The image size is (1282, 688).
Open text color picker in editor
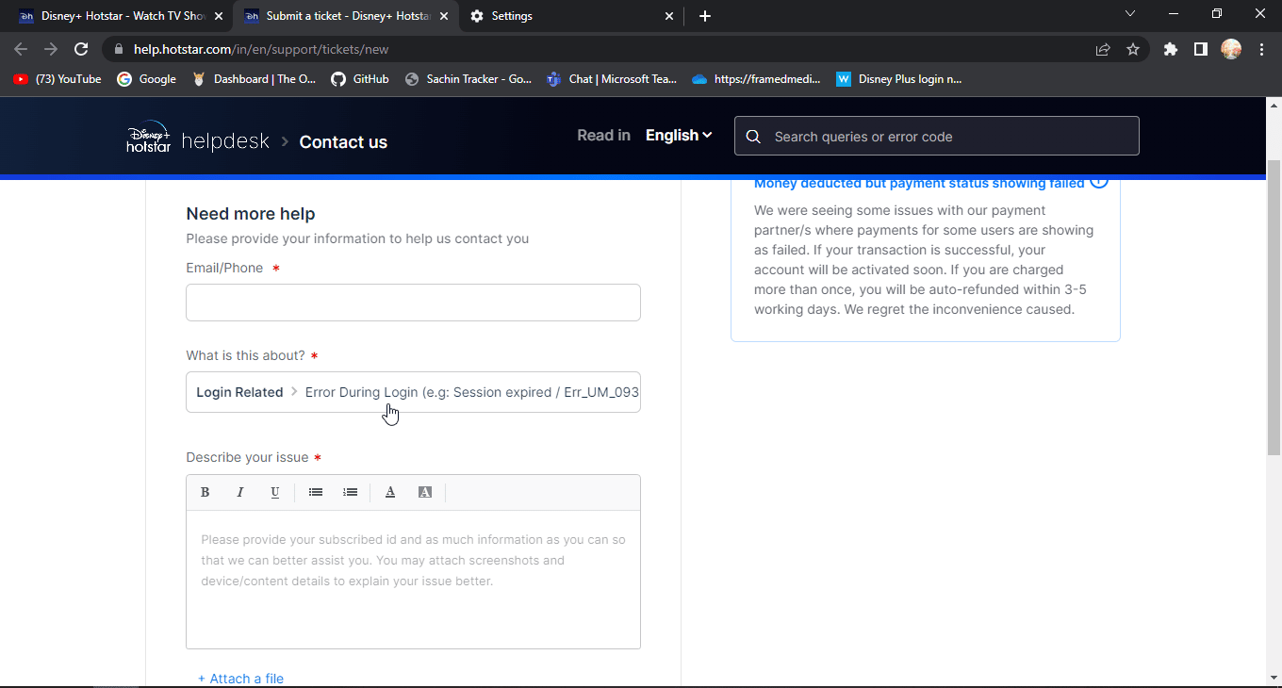[390, 492]
